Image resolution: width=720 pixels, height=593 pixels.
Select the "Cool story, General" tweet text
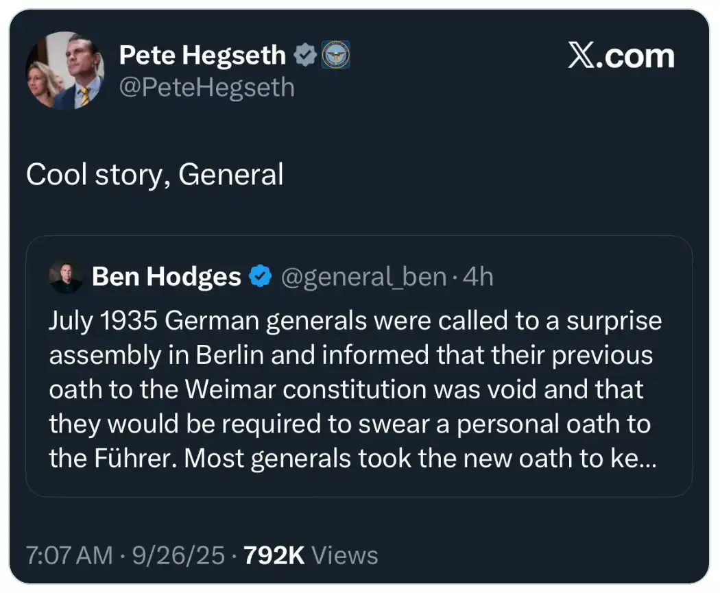pyautogui.click(x=155, y=175)
